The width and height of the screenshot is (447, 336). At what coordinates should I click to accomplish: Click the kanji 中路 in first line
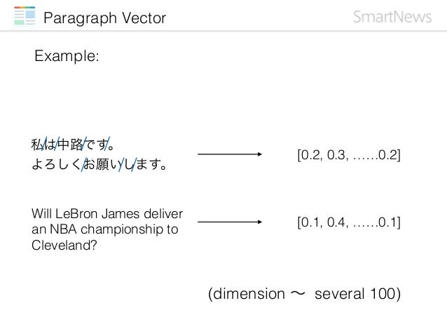coord(71,145)
